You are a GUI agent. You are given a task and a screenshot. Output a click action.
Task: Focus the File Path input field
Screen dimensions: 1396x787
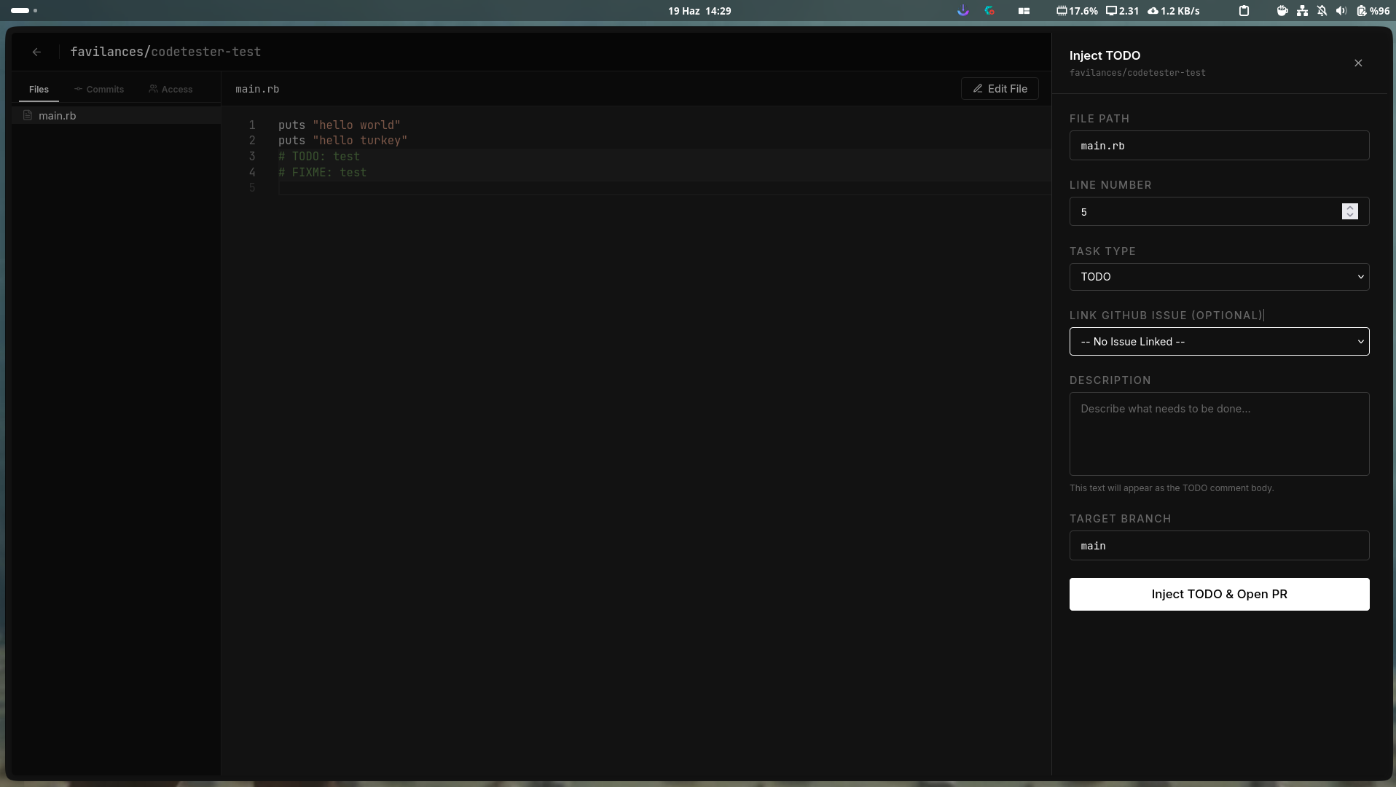(x=1219, y=146)
